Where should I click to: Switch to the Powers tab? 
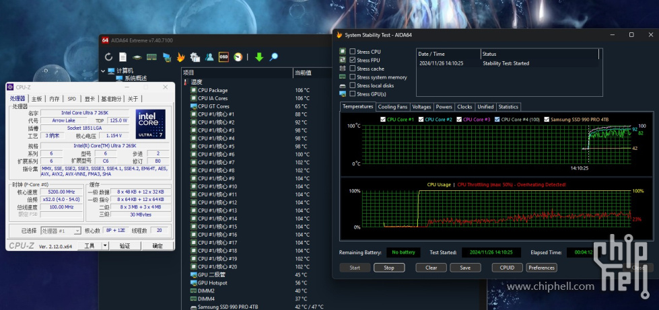click(444, 107)
